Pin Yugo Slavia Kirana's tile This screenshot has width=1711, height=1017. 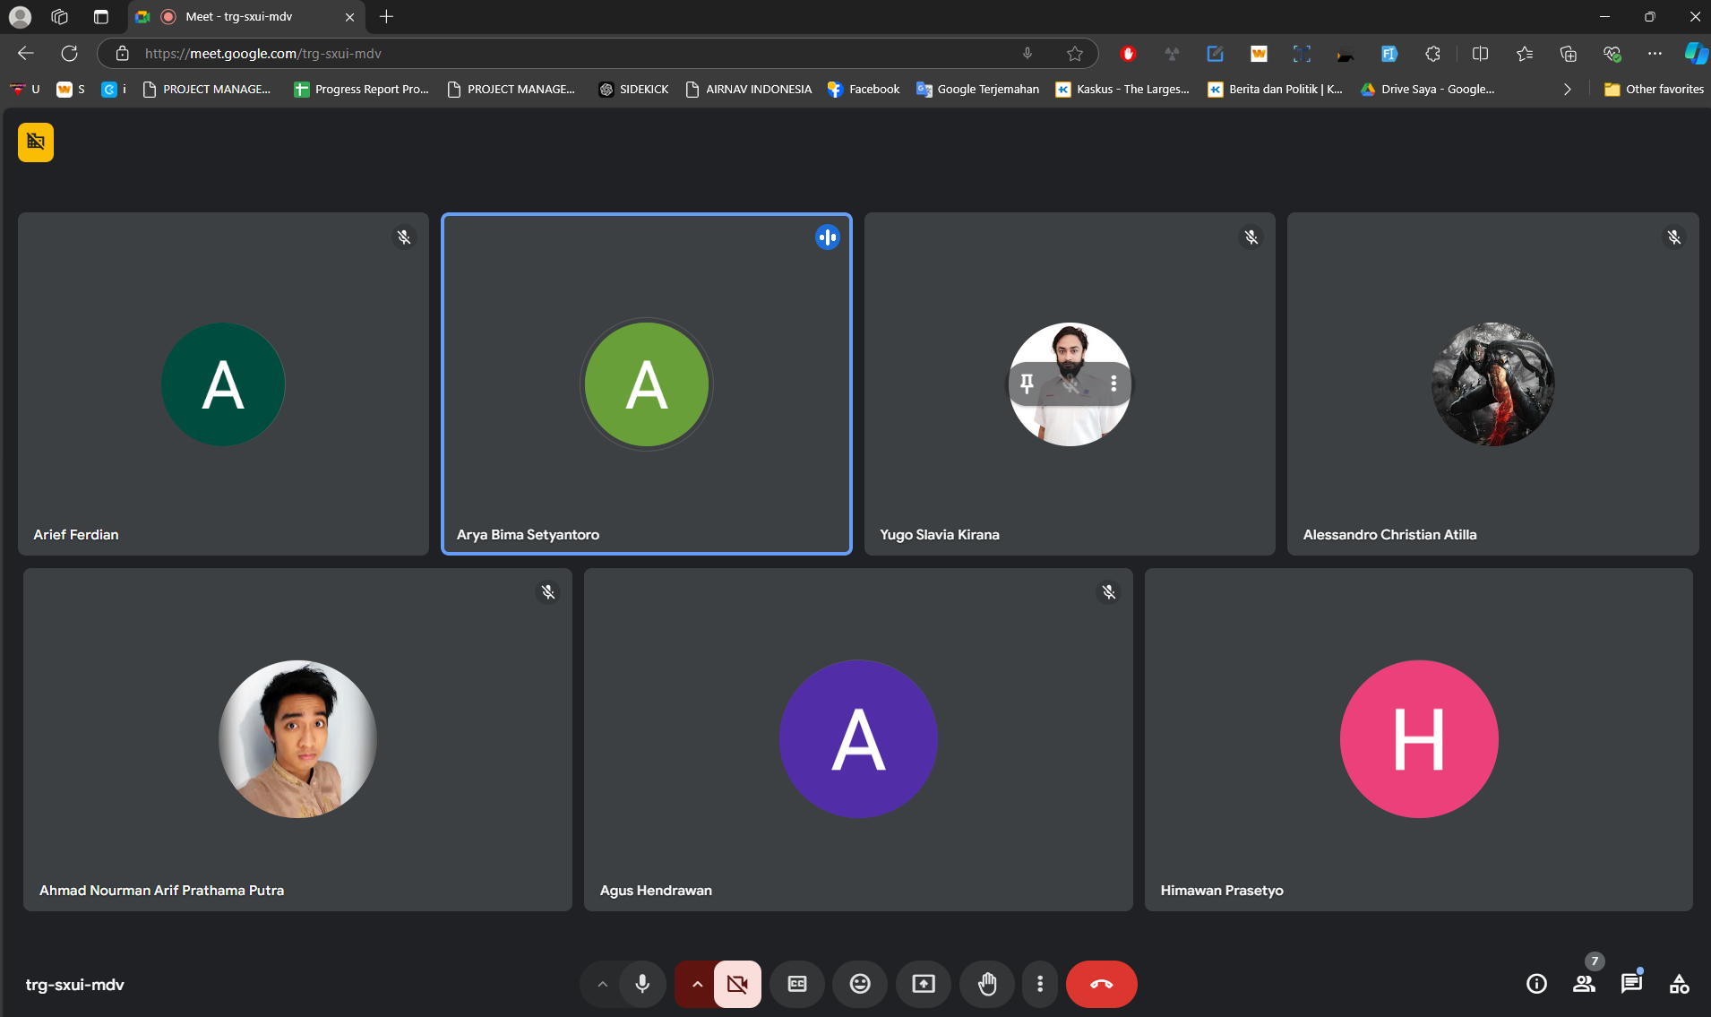point(1027,384)
